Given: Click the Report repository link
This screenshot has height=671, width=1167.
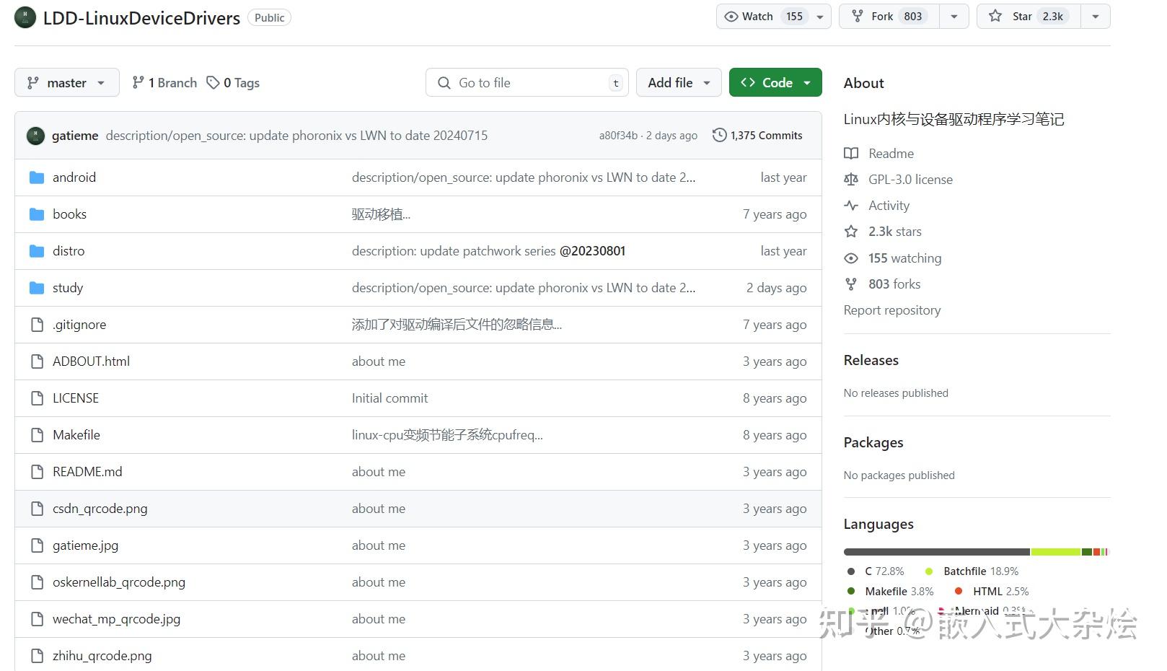Looking at the screenshot, I should [892, 310].
